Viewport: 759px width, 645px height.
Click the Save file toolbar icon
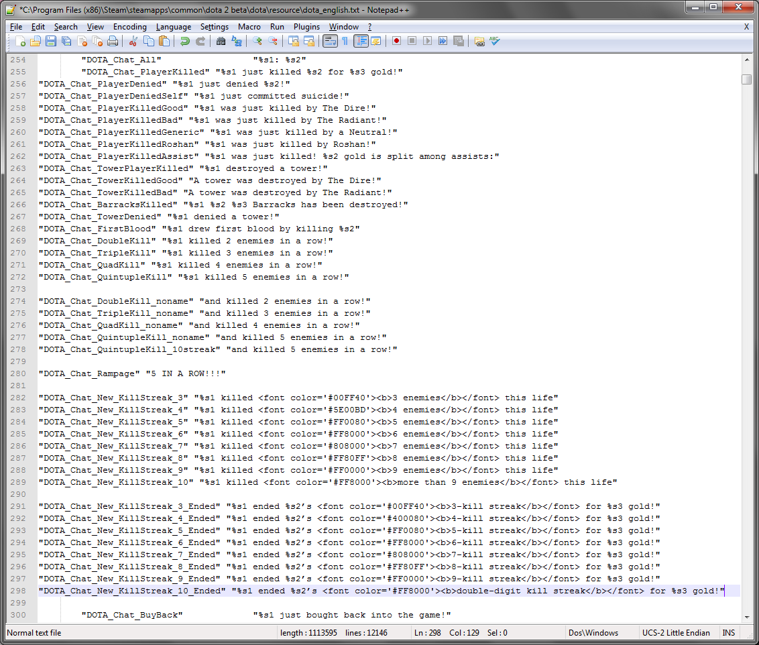click(x=51, y=42)
